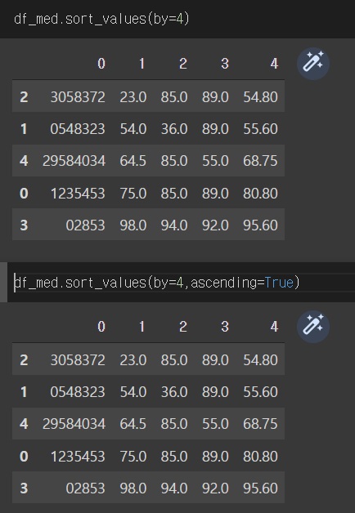
Task: Click 55.60 in the lower table
Action: 260,391
